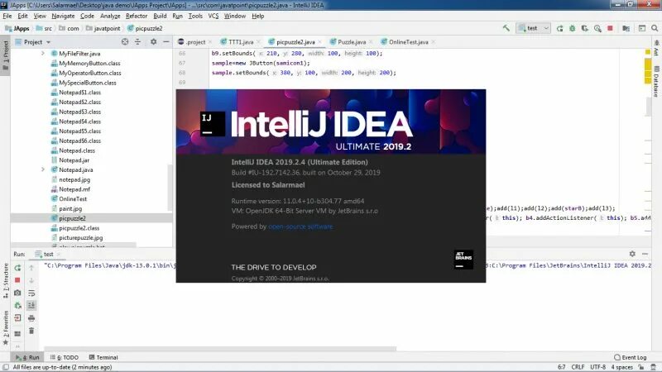Open Project Structure icon in the toolbar

click(x=626, y=28)
